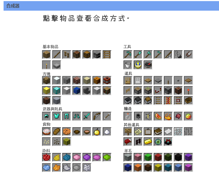Choose the orange wool block
This screenshot has height=177, width=219.
point(138,167)
